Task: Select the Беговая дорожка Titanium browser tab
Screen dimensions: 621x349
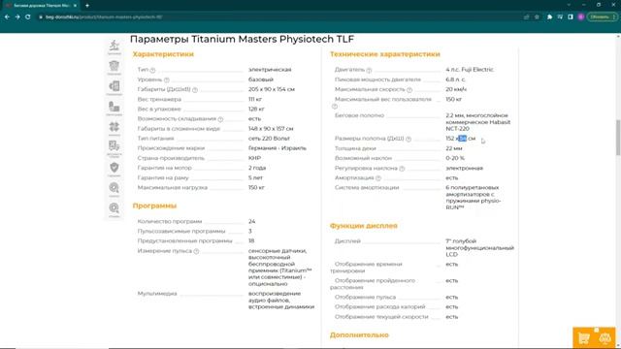Action: click(40, 6)
